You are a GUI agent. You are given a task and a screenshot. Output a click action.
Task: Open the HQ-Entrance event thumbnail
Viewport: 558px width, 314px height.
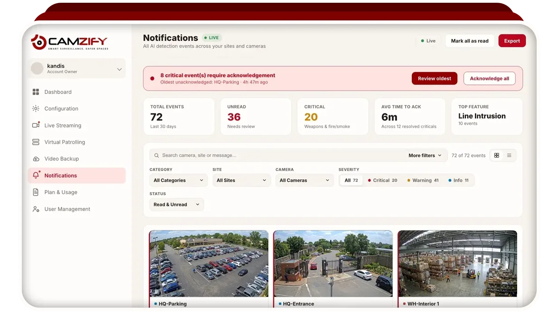click(333, 264)
